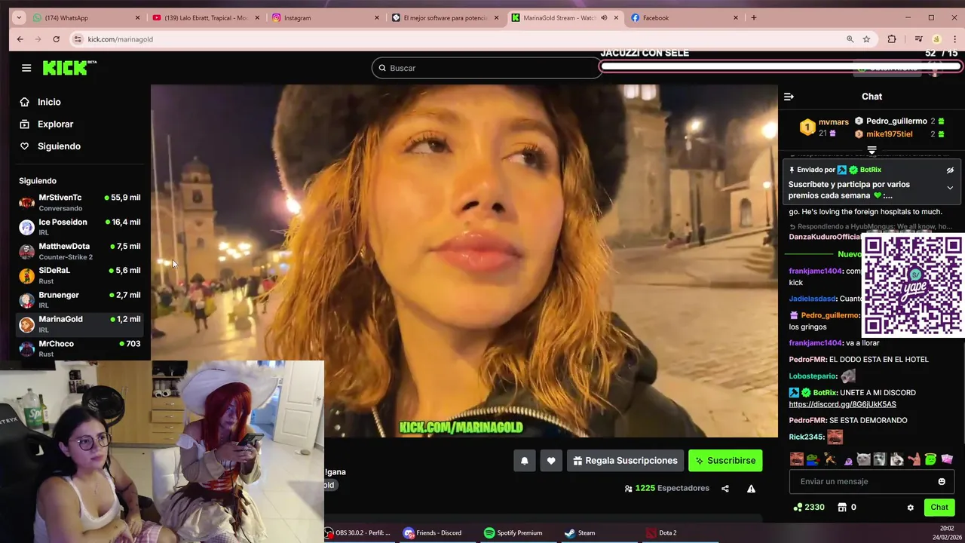Select the Patrick pointing emote
The height and width of the screenshot is (543, 965).
tap(914, 459)
